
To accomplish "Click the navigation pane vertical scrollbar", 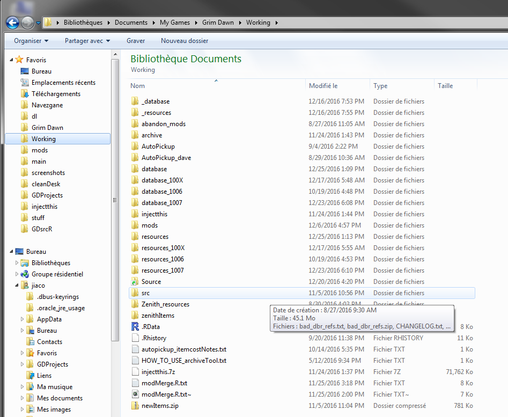I will (x=115, y=199).
